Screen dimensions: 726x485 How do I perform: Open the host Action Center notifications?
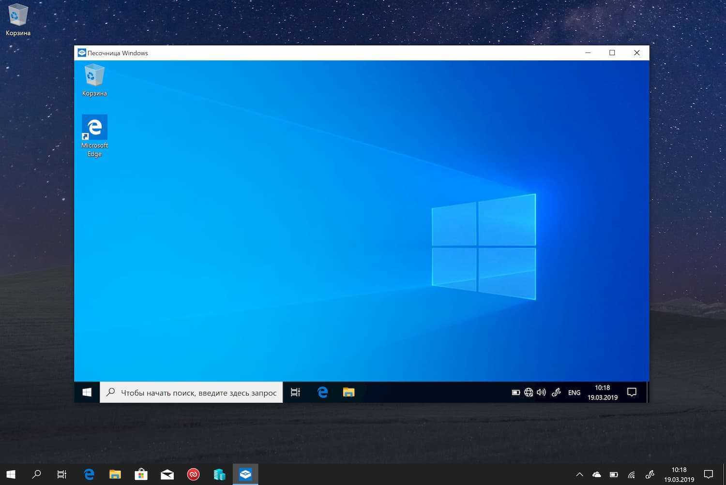pos(709,474)
